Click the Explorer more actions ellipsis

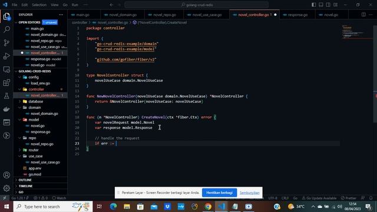point(61,15)
